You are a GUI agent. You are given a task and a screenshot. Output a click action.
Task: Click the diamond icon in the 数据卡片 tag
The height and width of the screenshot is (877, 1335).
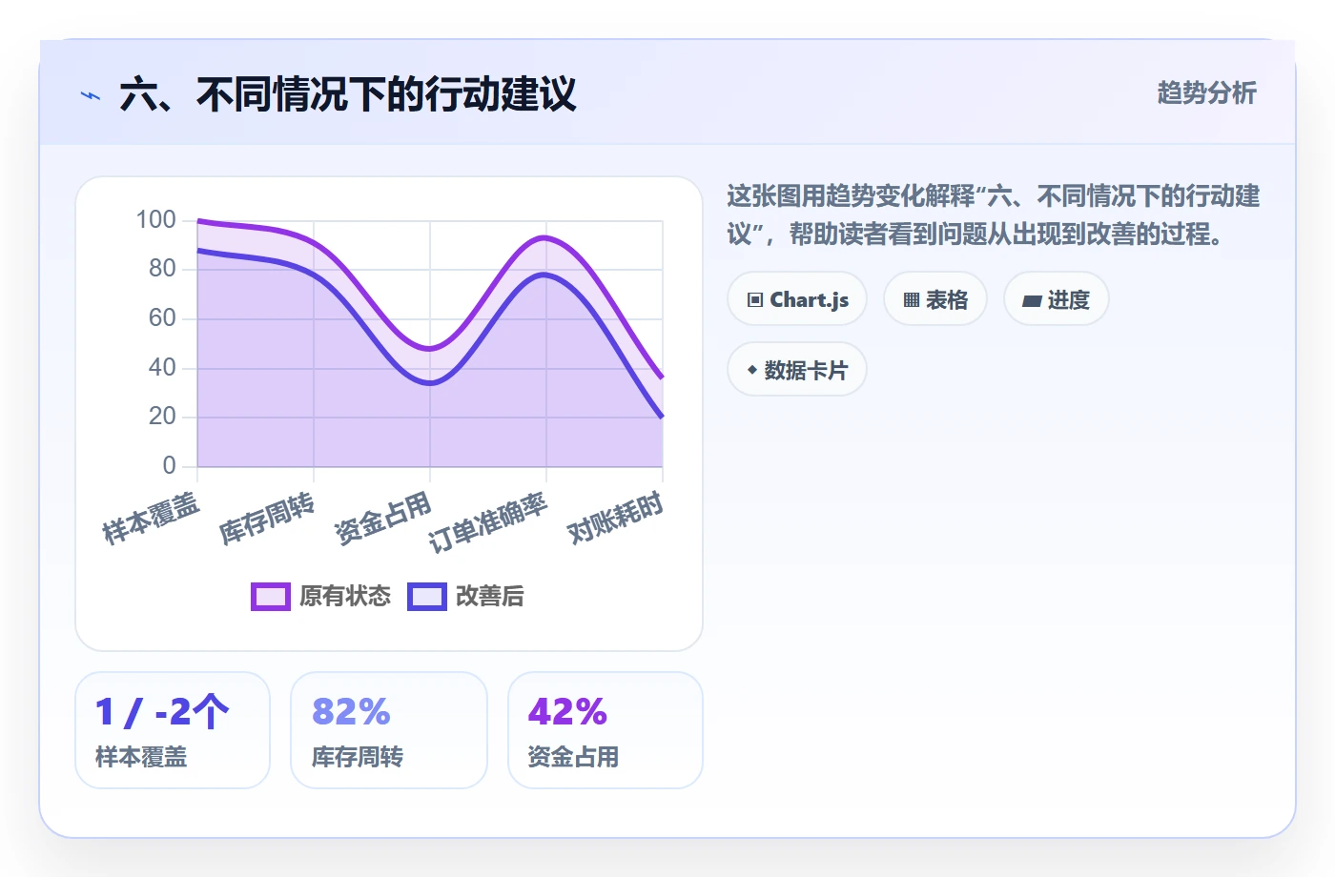point(752,370)
